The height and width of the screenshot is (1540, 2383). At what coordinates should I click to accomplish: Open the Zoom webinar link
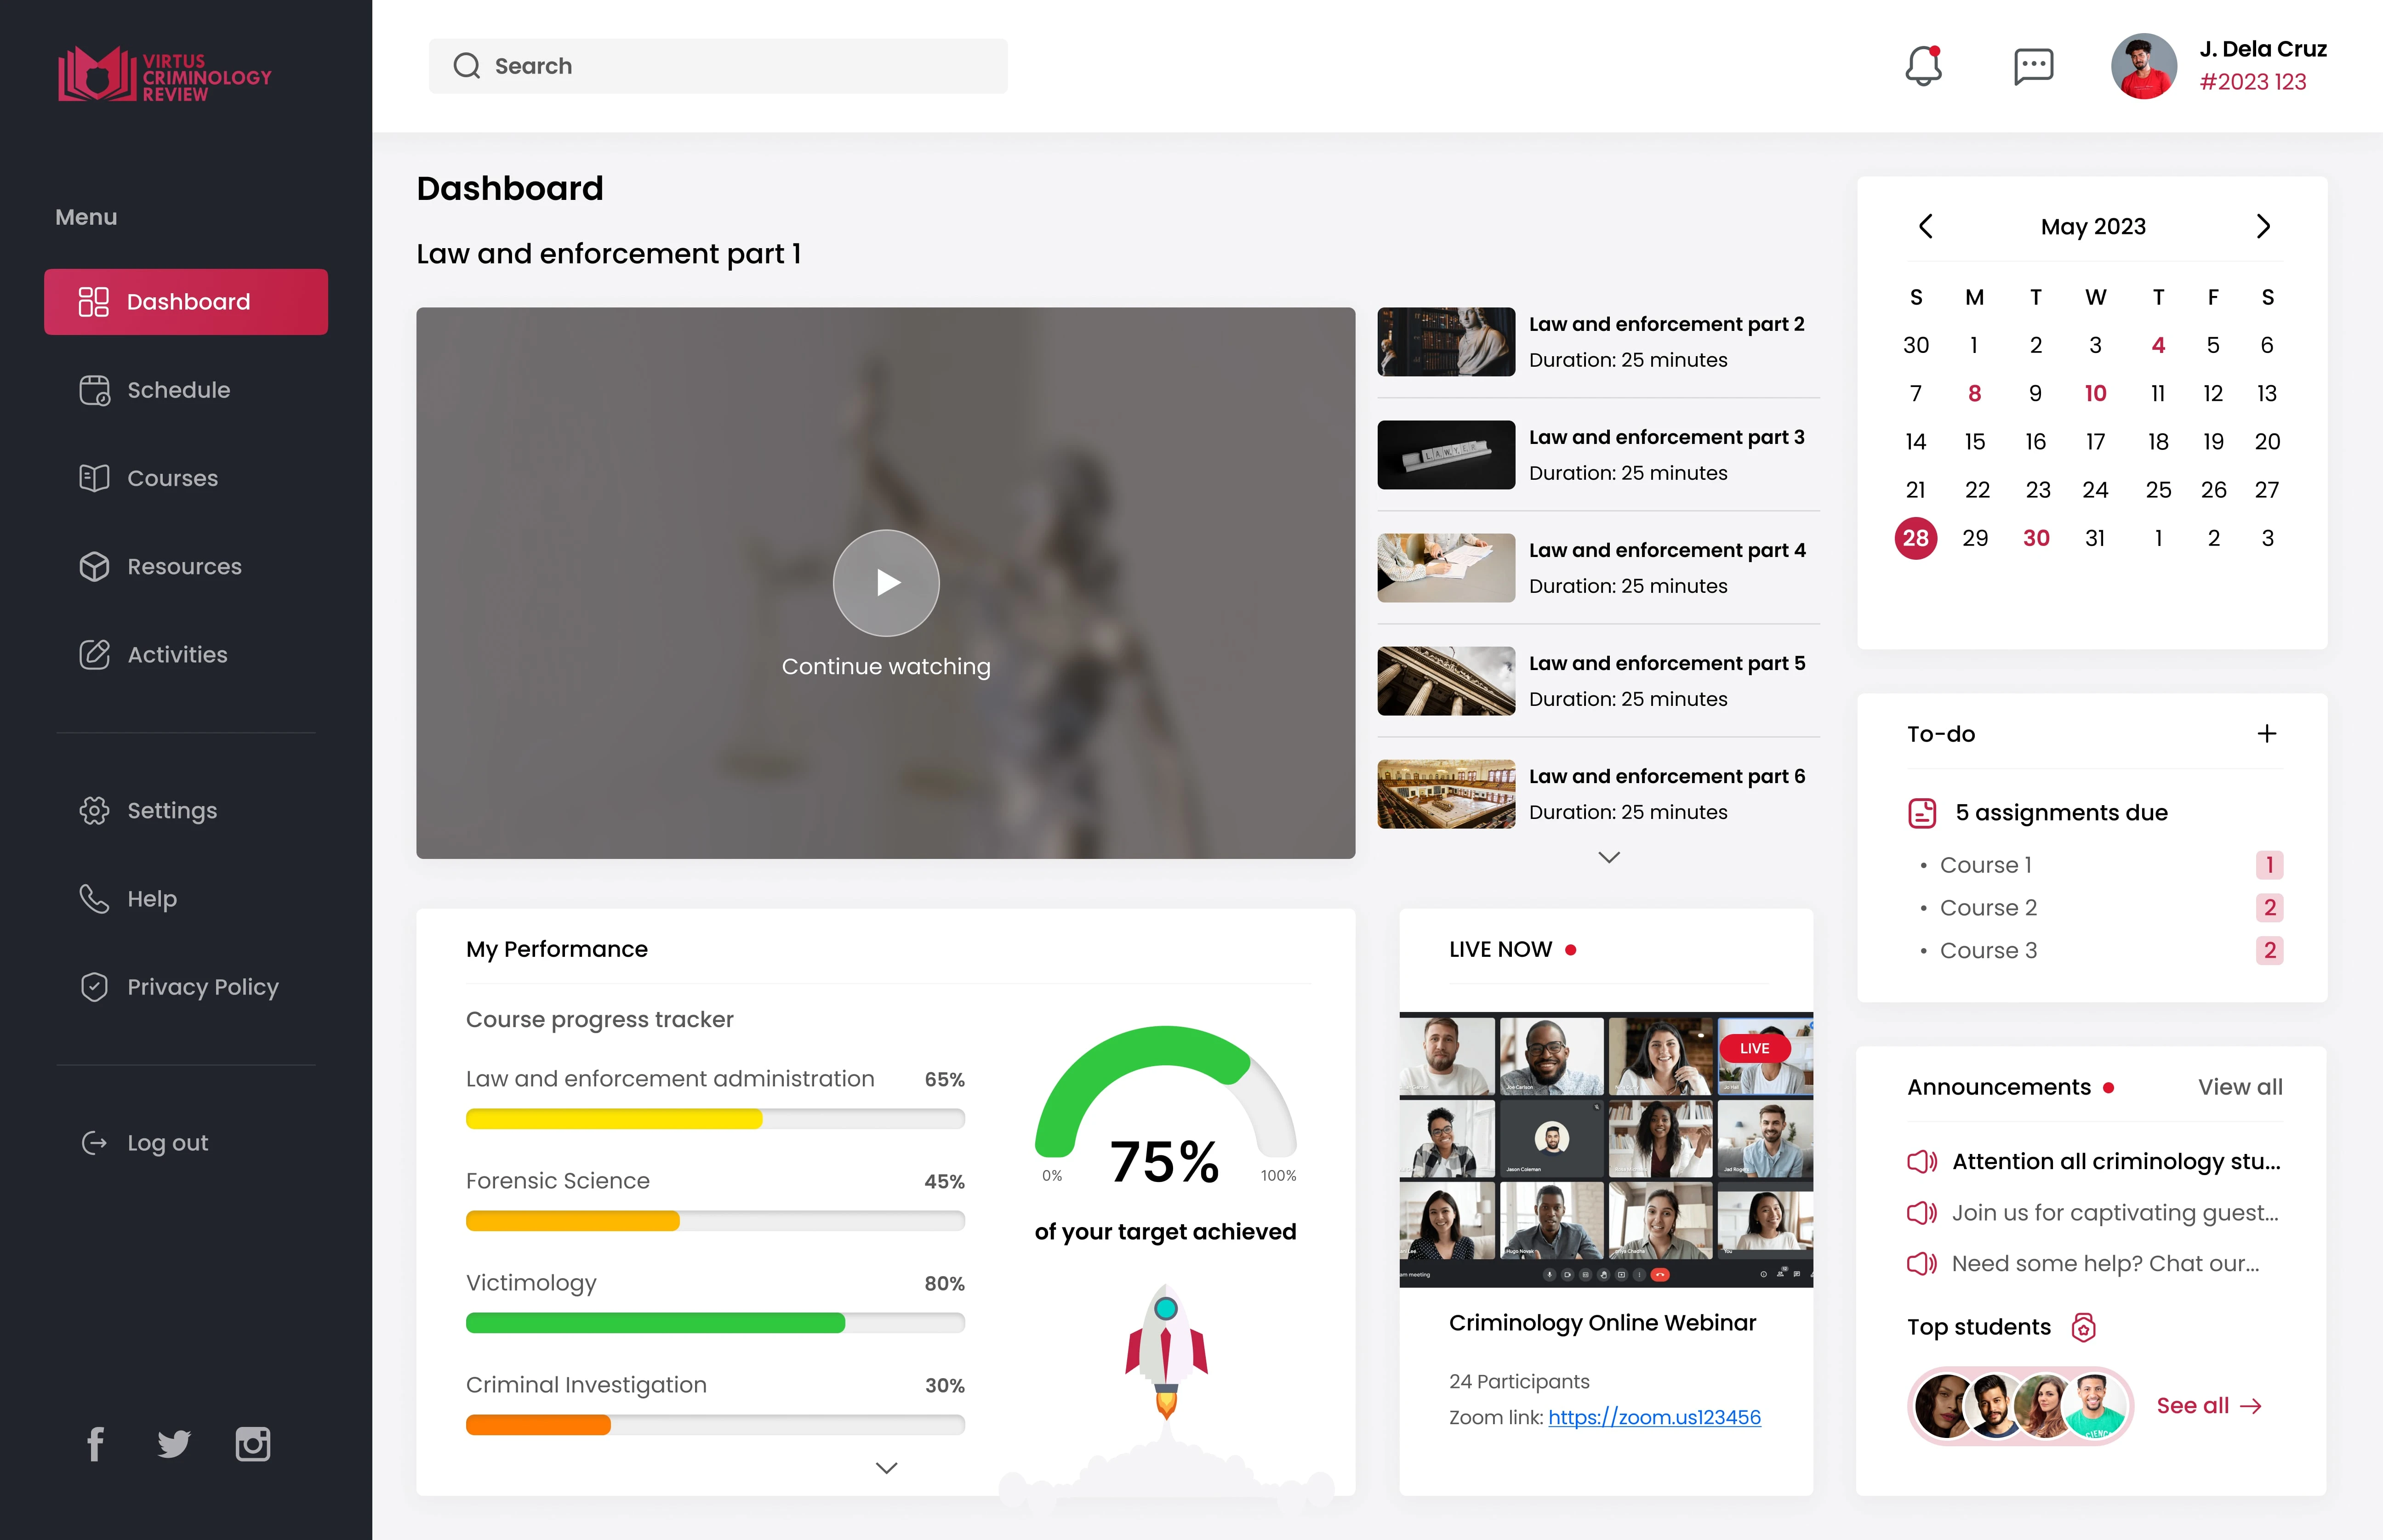1654,1417
